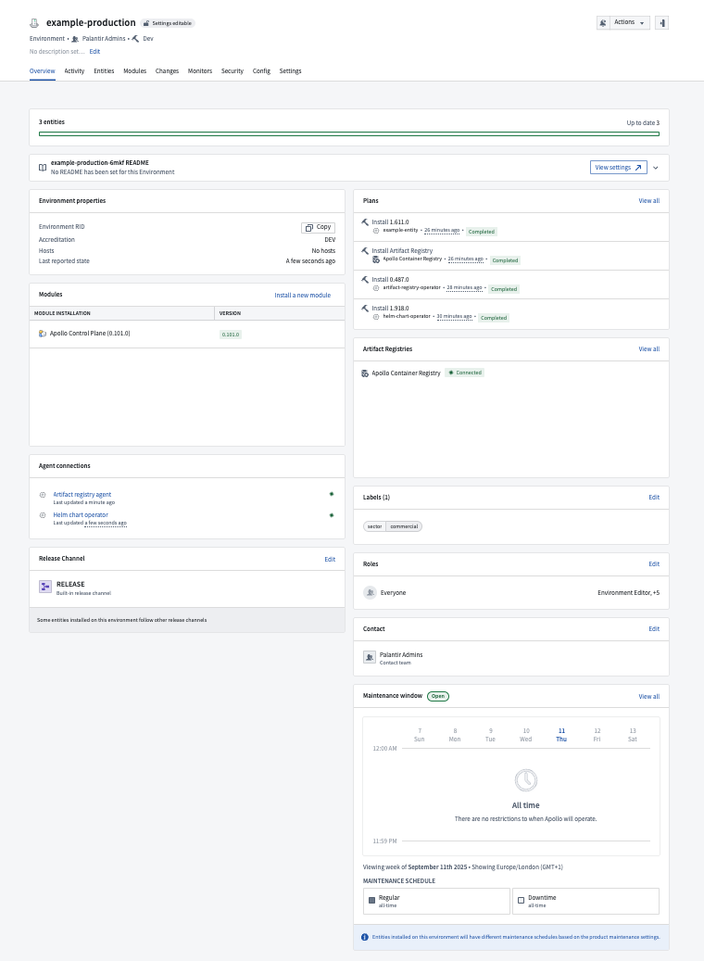Edit the Labels section
This screenshot has height=961, width=704.
[654, 498]
